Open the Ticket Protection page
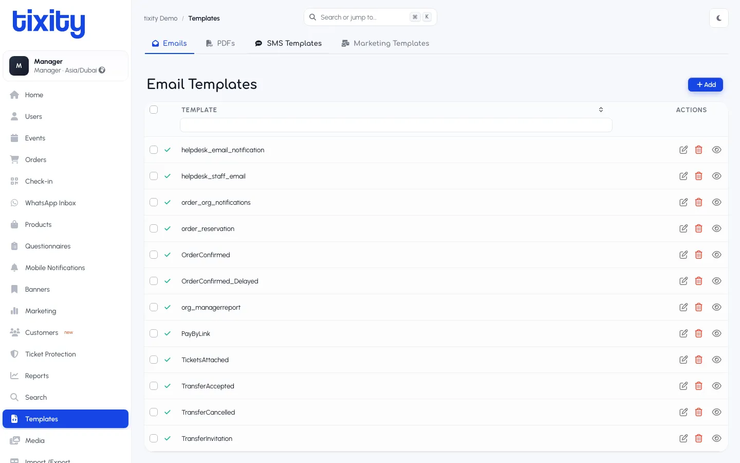This screenshot has height=463, width=740. coord(66,354)
